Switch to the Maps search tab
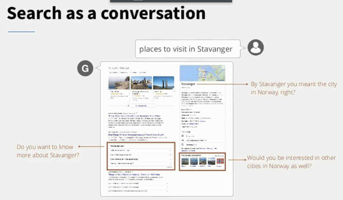The height and width of the screenshot is (200, 343). click(x=134, y=73)
